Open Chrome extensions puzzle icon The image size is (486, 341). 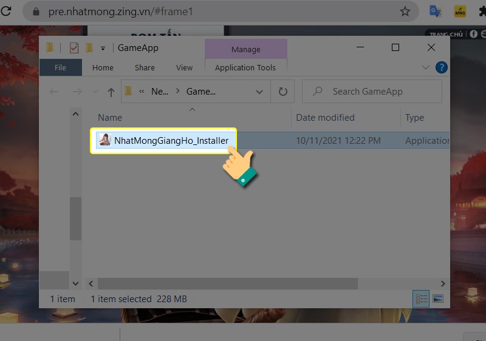pos(482,12)
